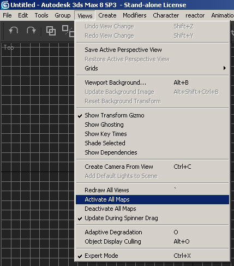Click Redraw All Views
Viewport: 234px width, 266px height.
tap(152, 190)
